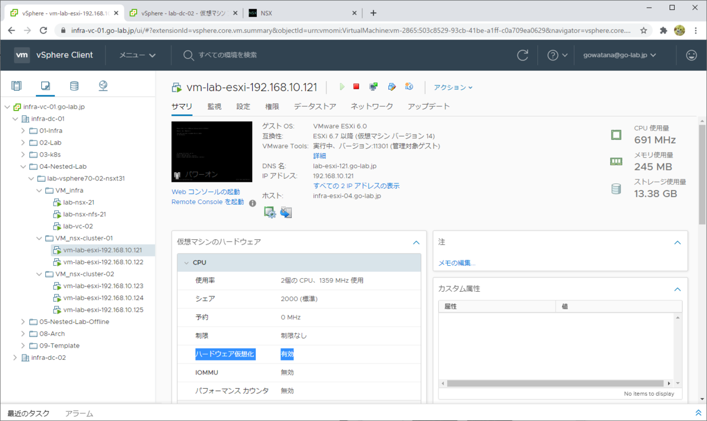The width and height of the screenshot is (707, 421).
Task: Click the vm logo in the header
Action: (x=22, y=55)
